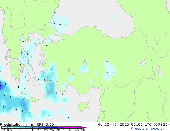The width and height of the screenshot is (170, 131).
Task: Click the '25' legend tick label
Action: pos(52,130)
